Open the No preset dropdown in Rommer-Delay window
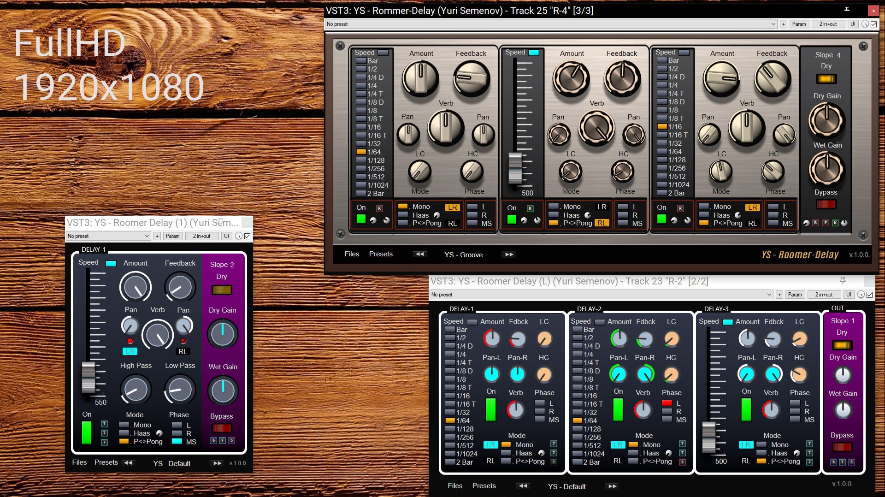Image resolution: width=885 pixels, height=497 pixels. tap(553, 24)
